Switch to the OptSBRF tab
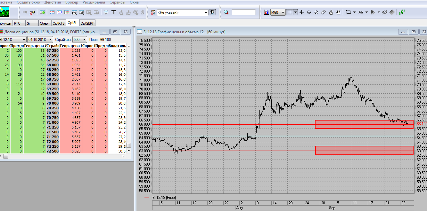The height and width of the screenshot is (211, 427). (87, 23)
